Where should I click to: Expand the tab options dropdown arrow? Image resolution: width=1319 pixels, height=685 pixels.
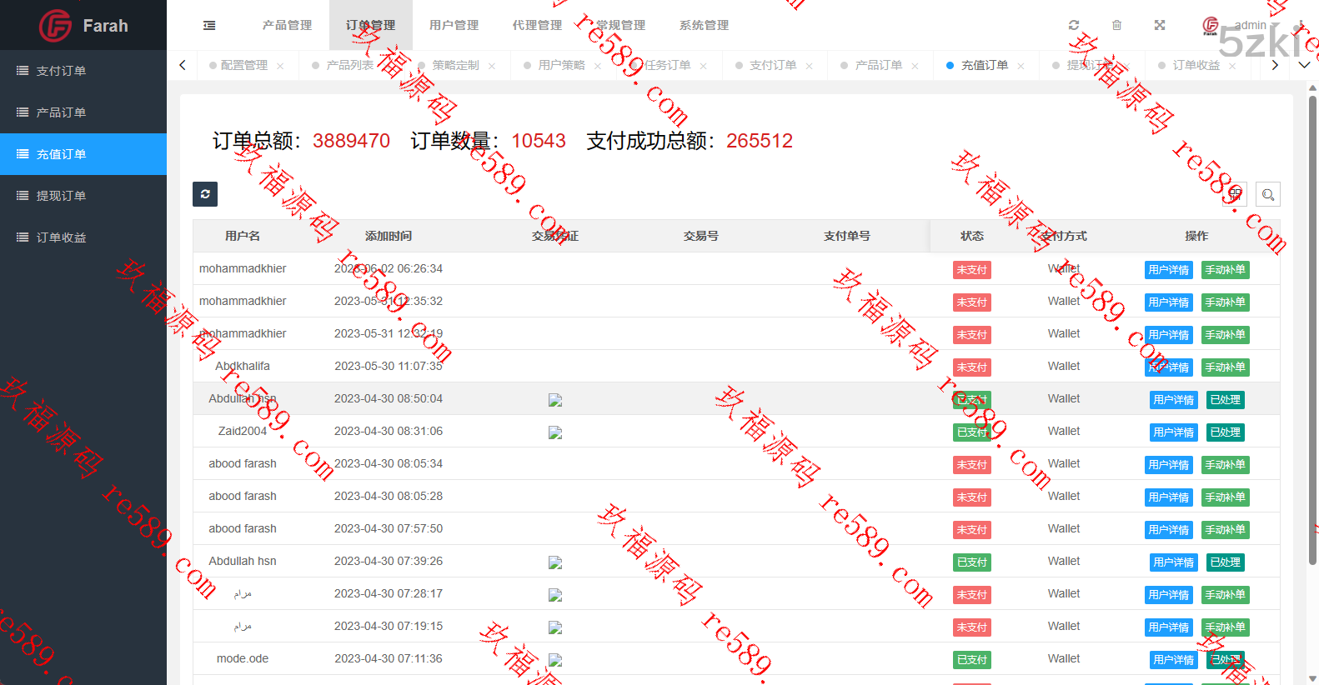(1304, 65)
